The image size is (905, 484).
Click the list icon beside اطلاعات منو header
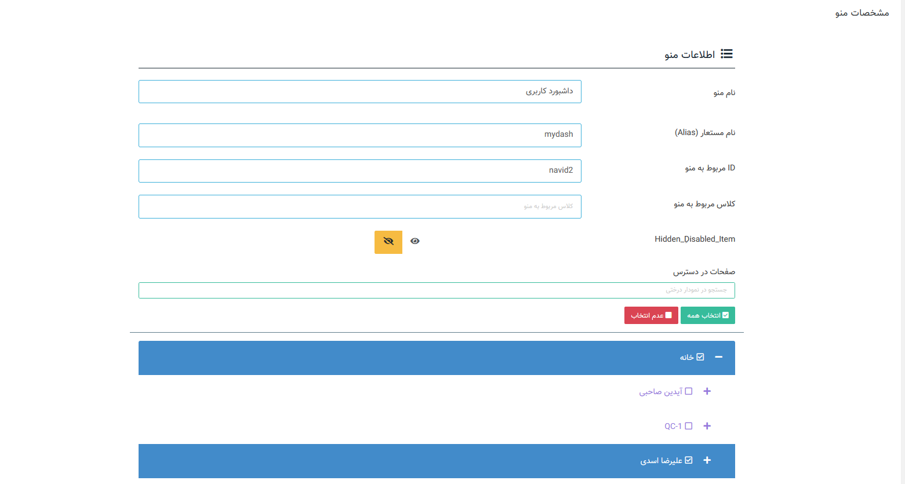(726, 53)
